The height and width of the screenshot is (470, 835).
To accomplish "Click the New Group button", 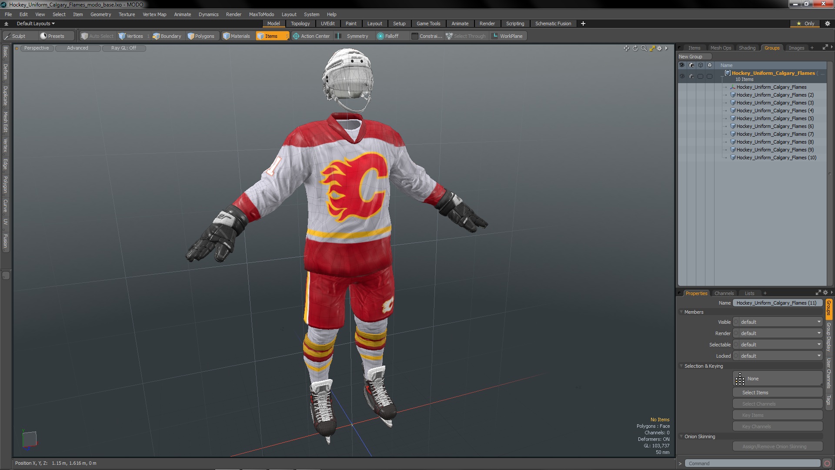I will click(695, 57).
